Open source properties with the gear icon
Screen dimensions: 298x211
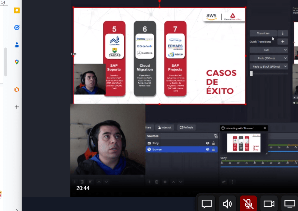click(165, 182)
